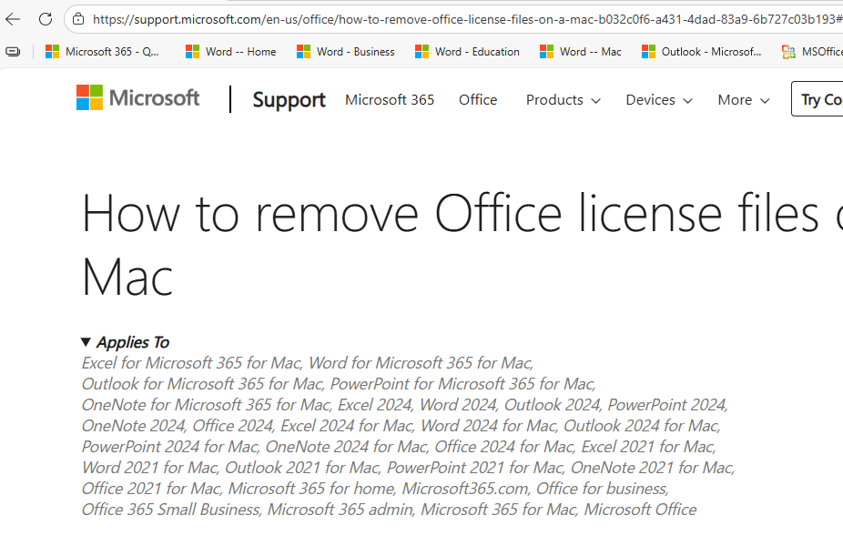Open the Word -- Home bookmark
This screenshot has width=843, height=556.
coord(230,52)
